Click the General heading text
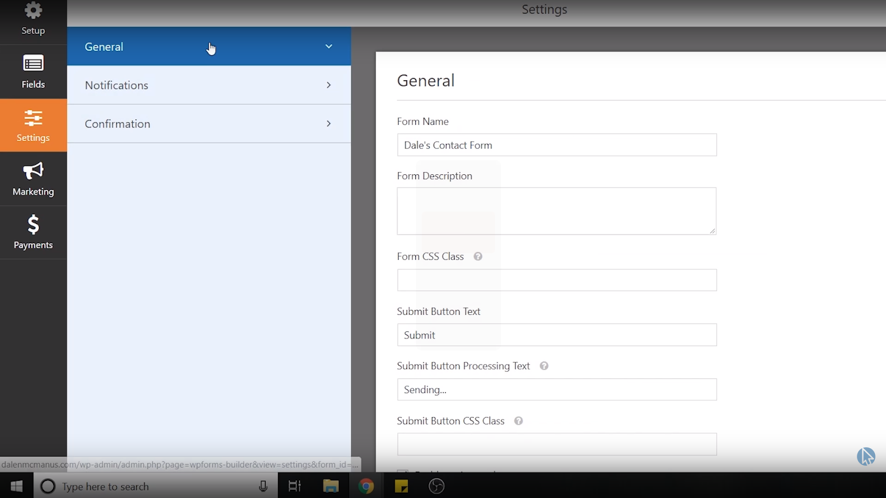 coord(426,81)
